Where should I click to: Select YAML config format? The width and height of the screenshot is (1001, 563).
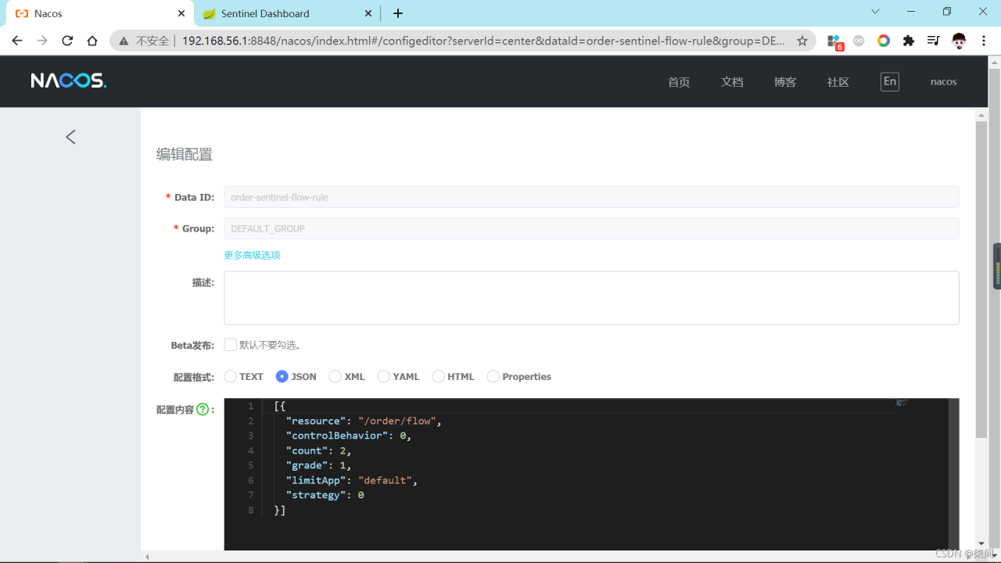pyautogui.click(x=383, y=376)
